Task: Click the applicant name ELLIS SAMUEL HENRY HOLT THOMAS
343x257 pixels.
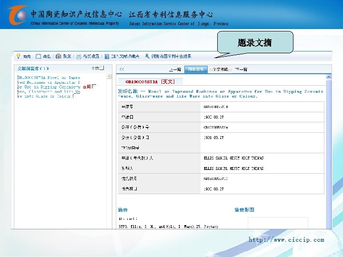Action: pyautogui.click(x=233, y=158)
